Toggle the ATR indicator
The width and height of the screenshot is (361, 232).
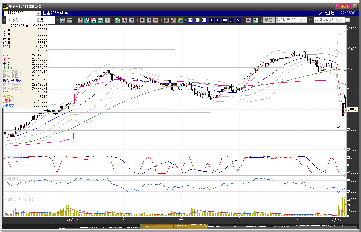(224, 20)
